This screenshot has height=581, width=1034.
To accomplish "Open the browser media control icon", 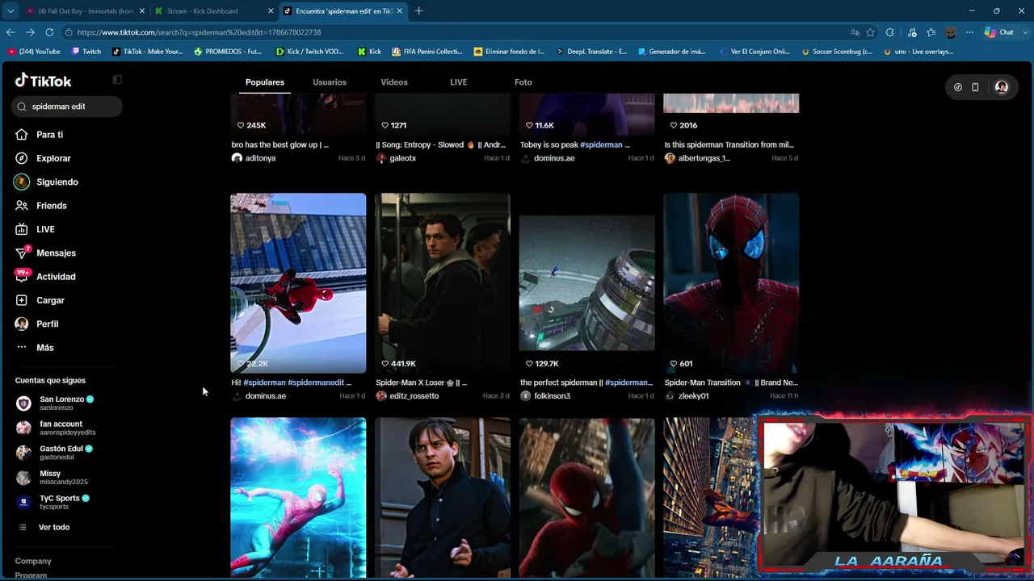I will (912, 32).
